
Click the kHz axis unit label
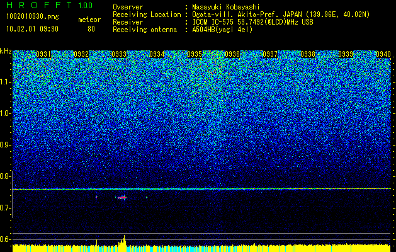6,51
